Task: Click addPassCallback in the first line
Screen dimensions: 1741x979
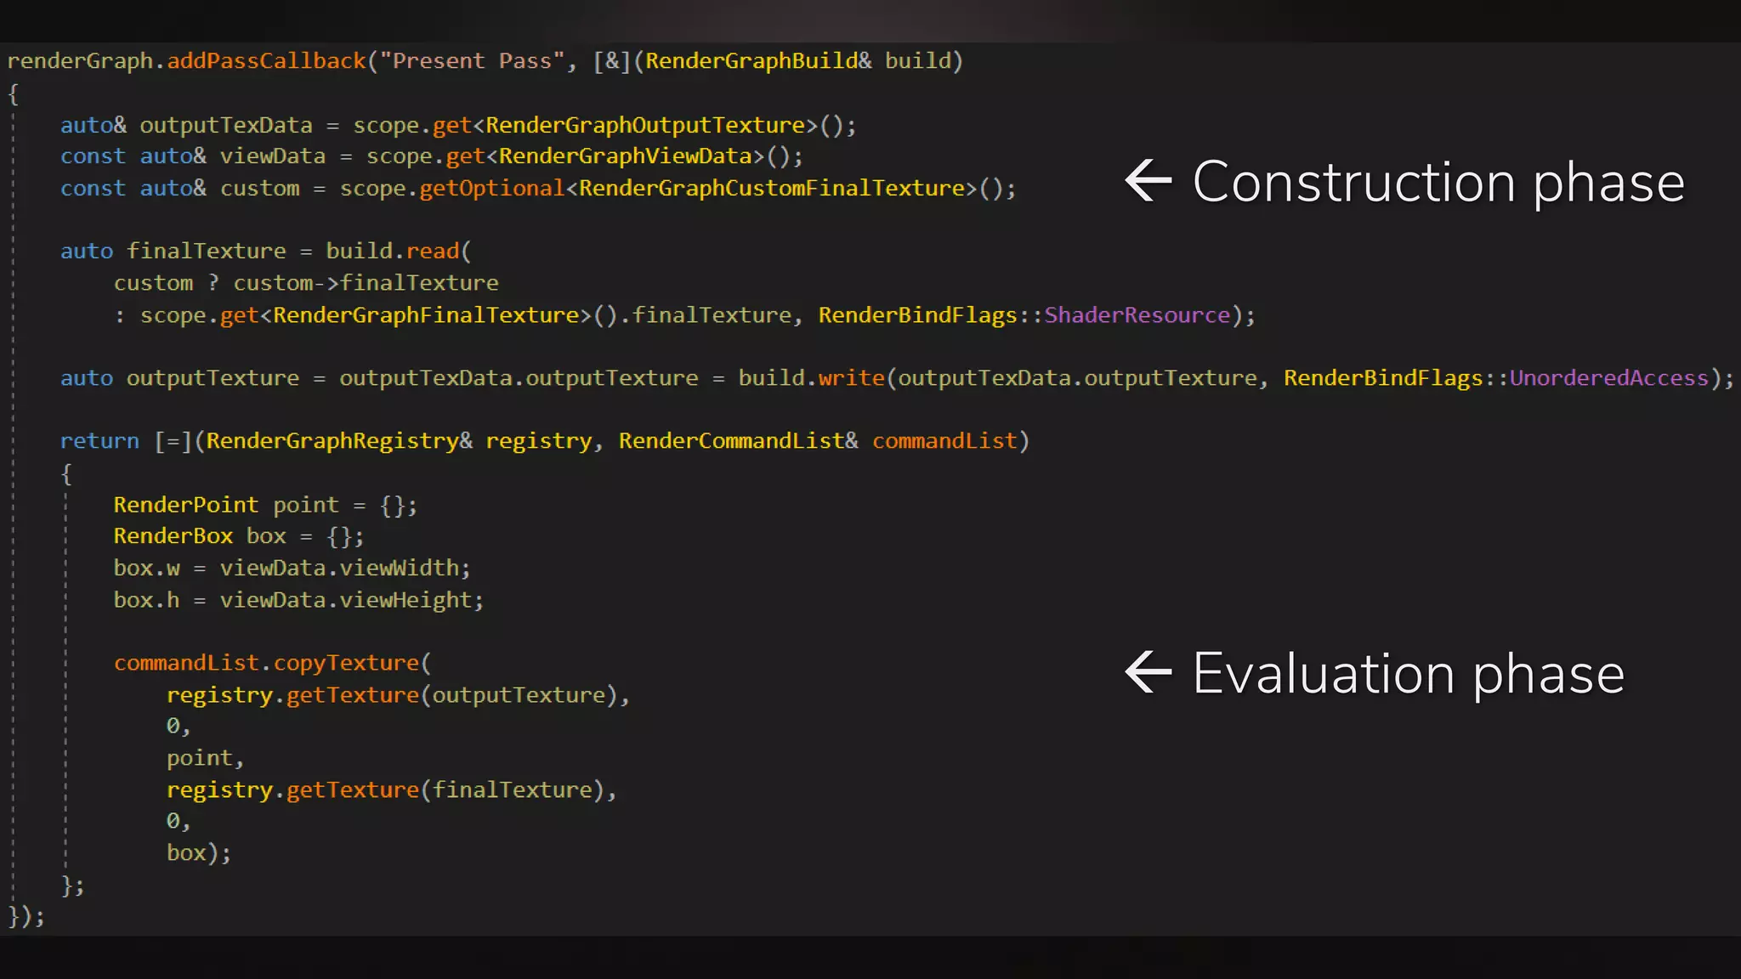Action: pos(266,61)
